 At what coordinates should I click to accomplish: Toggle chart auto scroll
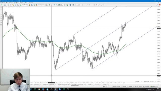pos(62,5)
